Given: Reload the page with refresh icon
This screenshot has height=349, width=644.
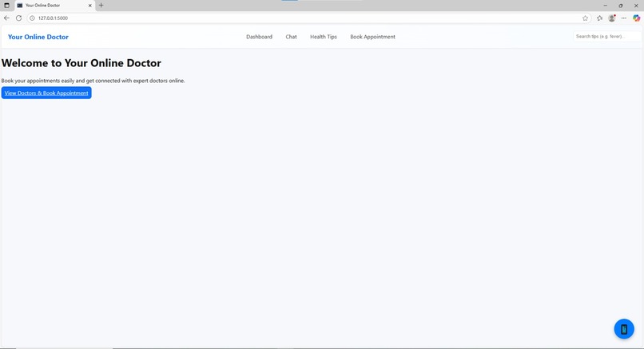Looking at the screenshot, I should coord(18,18).
